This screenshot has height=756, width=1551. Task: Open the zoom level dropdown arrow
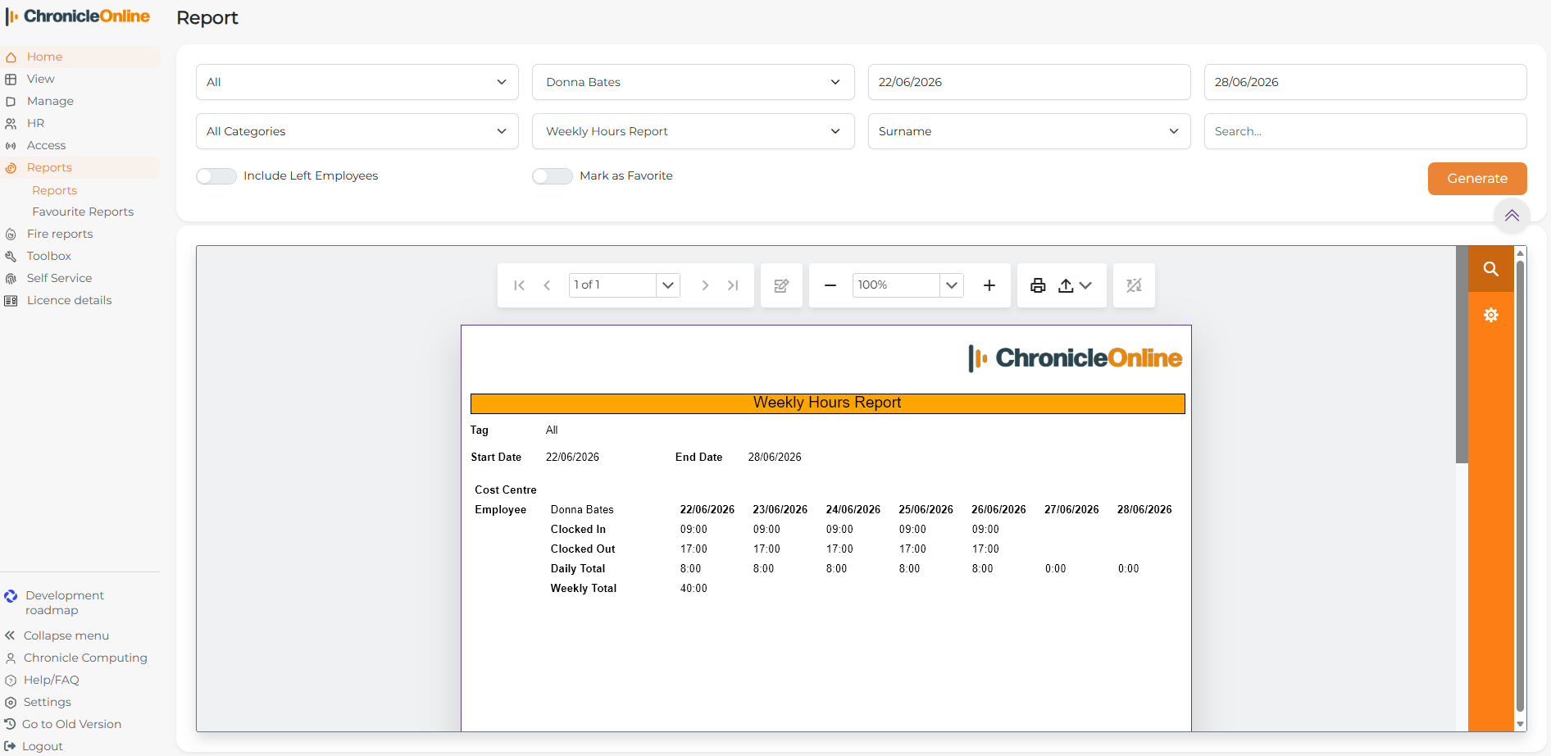click(952, 285)
